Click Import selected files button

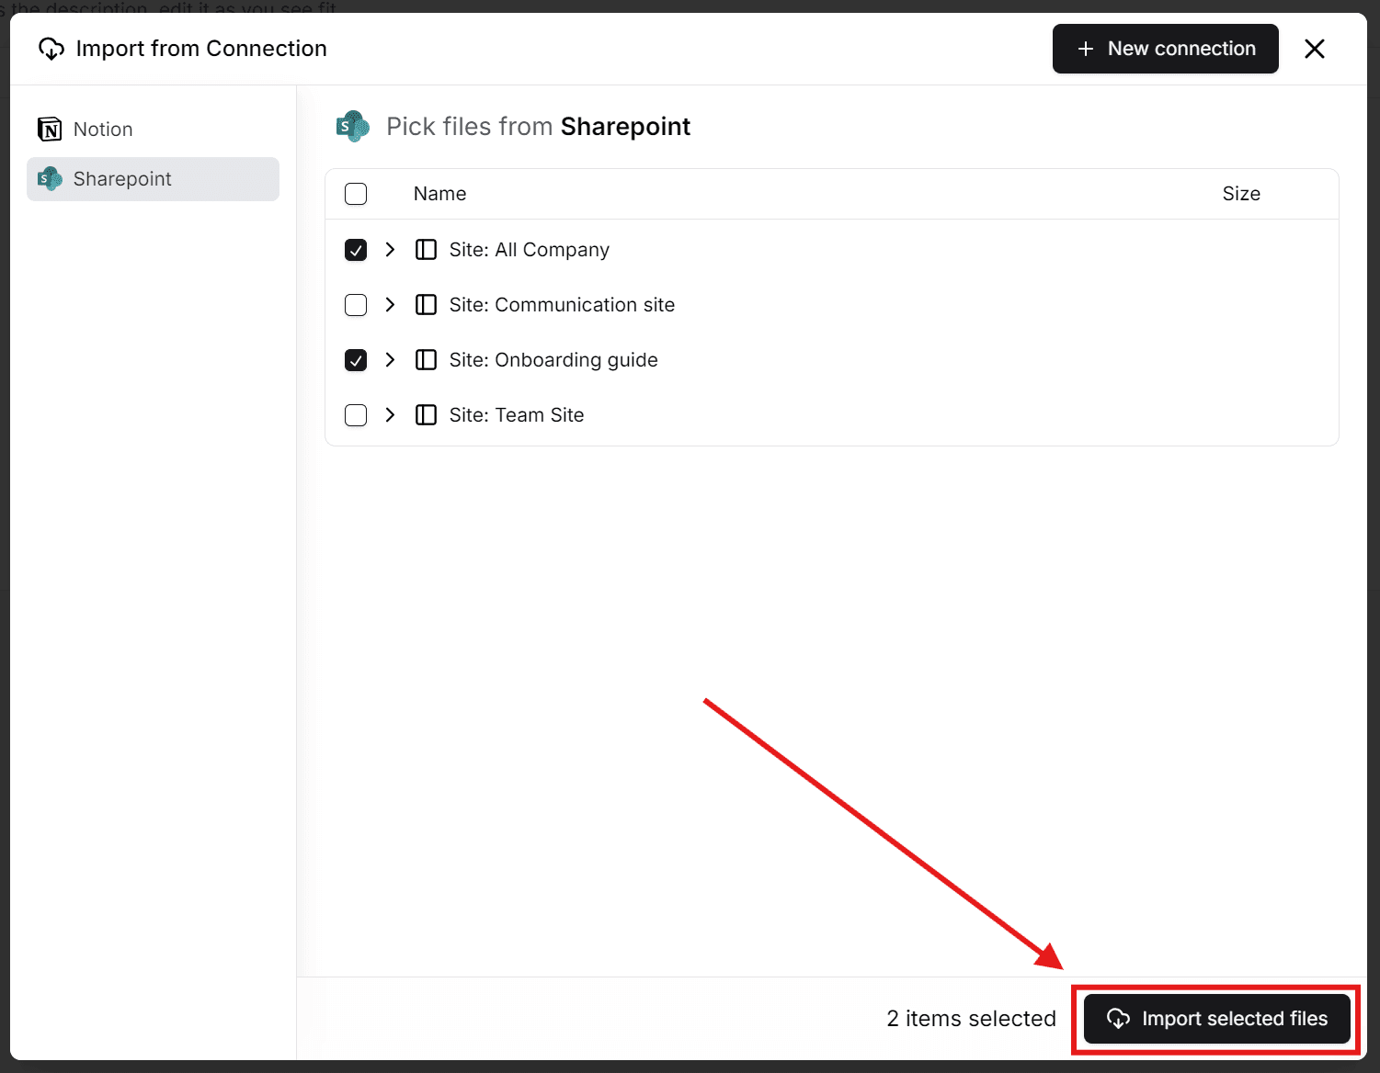(x=1216, y=1019)
